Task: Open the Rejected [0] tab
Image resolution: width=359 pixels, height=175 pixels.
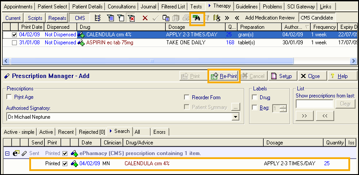Action: coord(92,132)
